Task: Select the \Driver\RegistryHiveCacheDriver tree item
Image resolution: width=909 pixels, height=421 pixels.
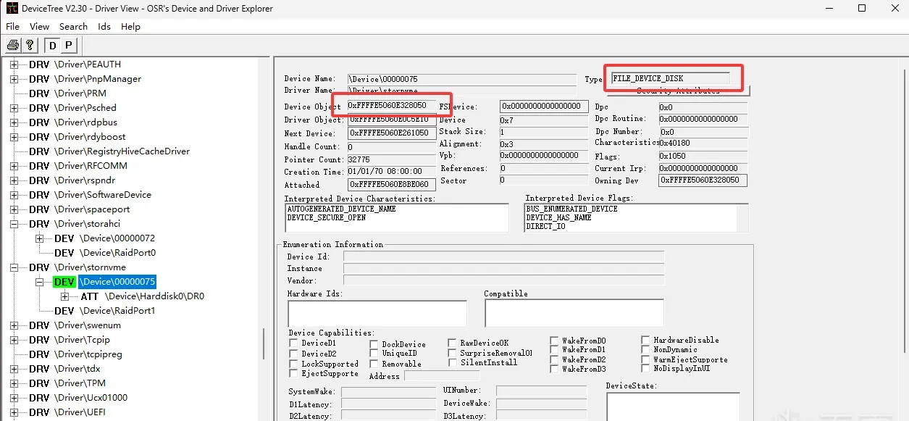Action: click(x=122, y=151)
